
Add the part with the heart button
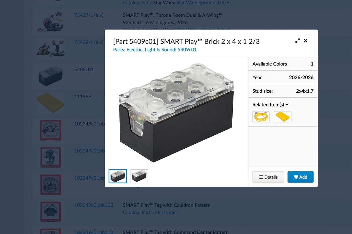click(x=300, y=177)
